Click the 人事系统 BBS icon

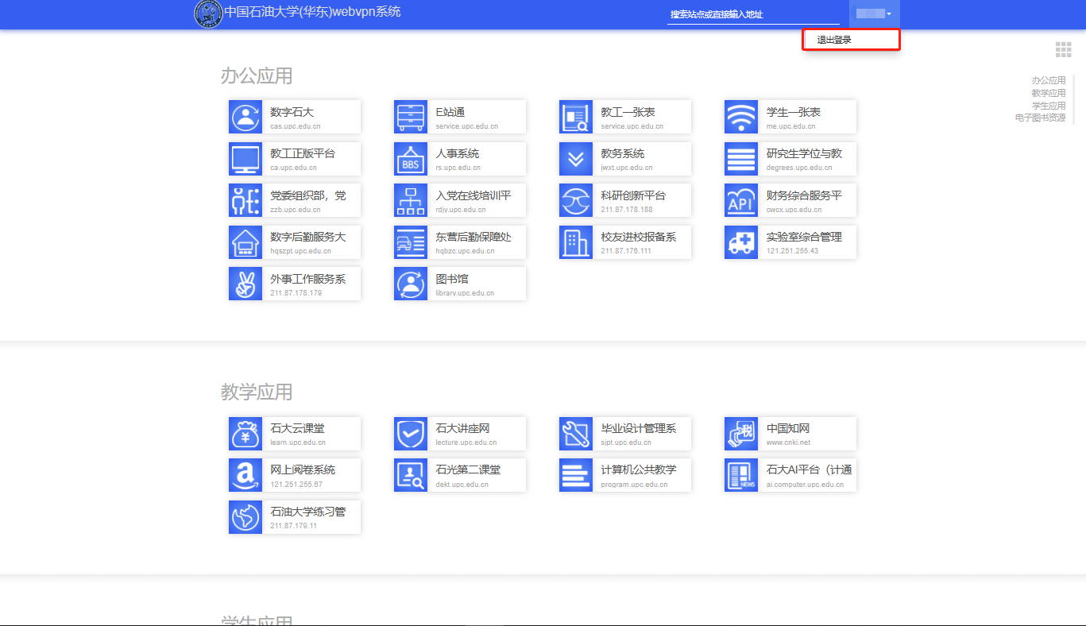[411, 159]
